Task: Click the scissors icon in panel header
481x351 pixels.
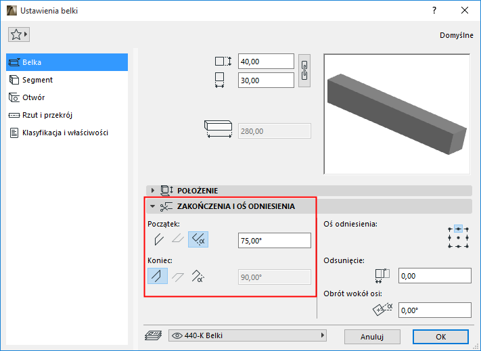Action: 166,207
